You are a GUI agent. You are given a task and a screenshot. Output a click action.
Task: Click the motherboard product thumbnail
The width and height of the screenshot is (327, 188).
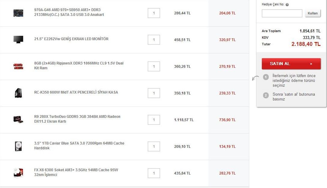click(18, 13)
